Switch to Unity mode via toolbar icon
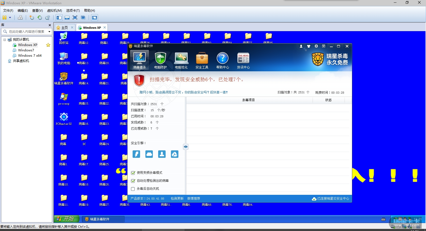Image resolution: width=426 pixels, height=231 pixels. (83, 18)
